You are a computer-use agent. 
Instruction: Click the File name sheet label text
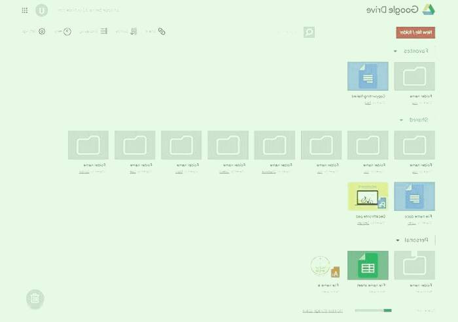point(371,285)
